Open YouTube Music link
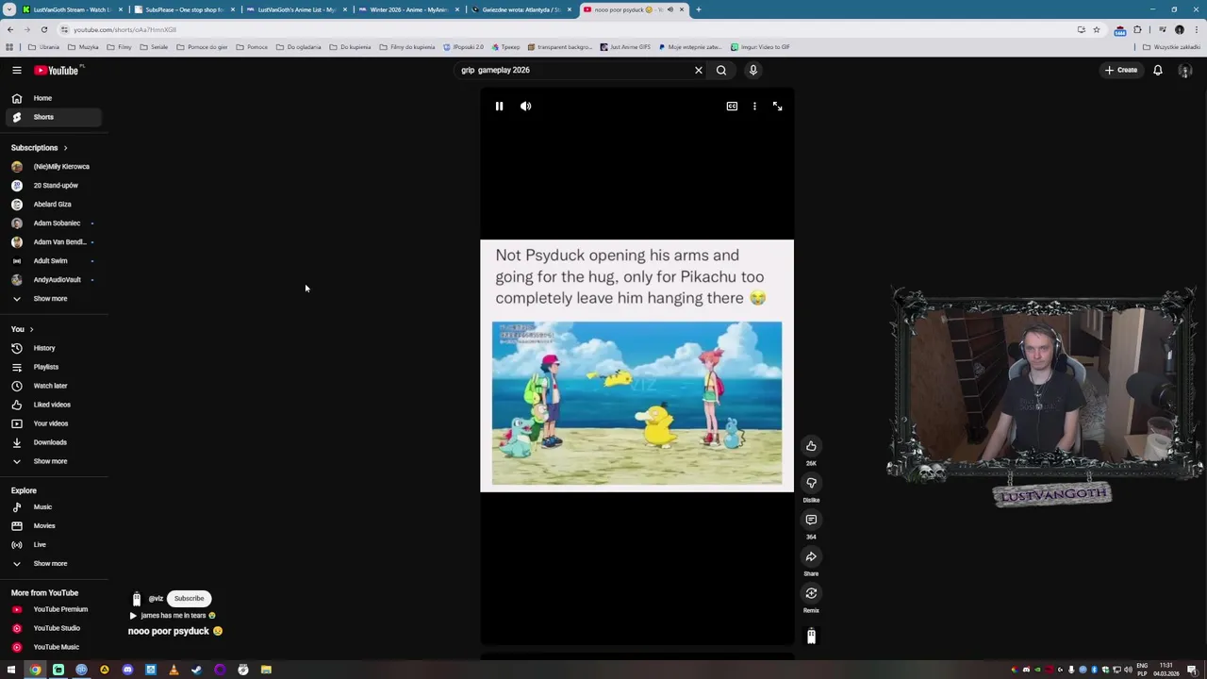1207x679 pixels. coord(52,647)
